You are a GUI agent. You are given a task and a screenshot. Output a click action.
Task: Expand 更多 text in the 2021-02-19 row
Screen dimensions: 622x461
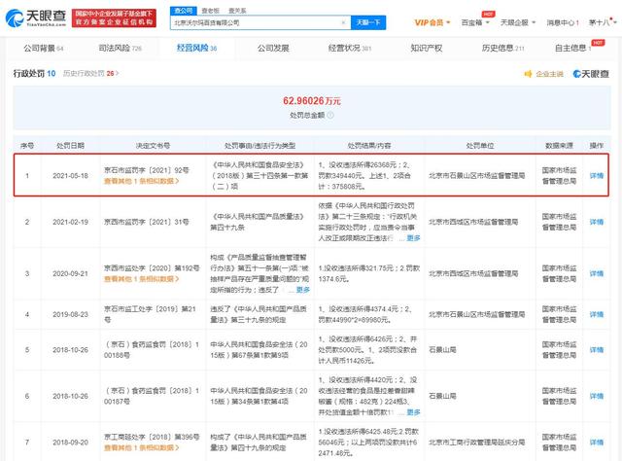[413, 236]
